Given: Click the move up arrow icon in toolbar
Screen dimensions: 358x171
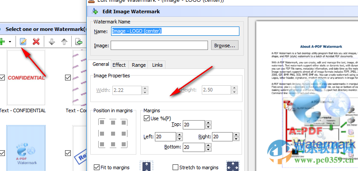Looking at the screenshot, I should pos(64,42).
